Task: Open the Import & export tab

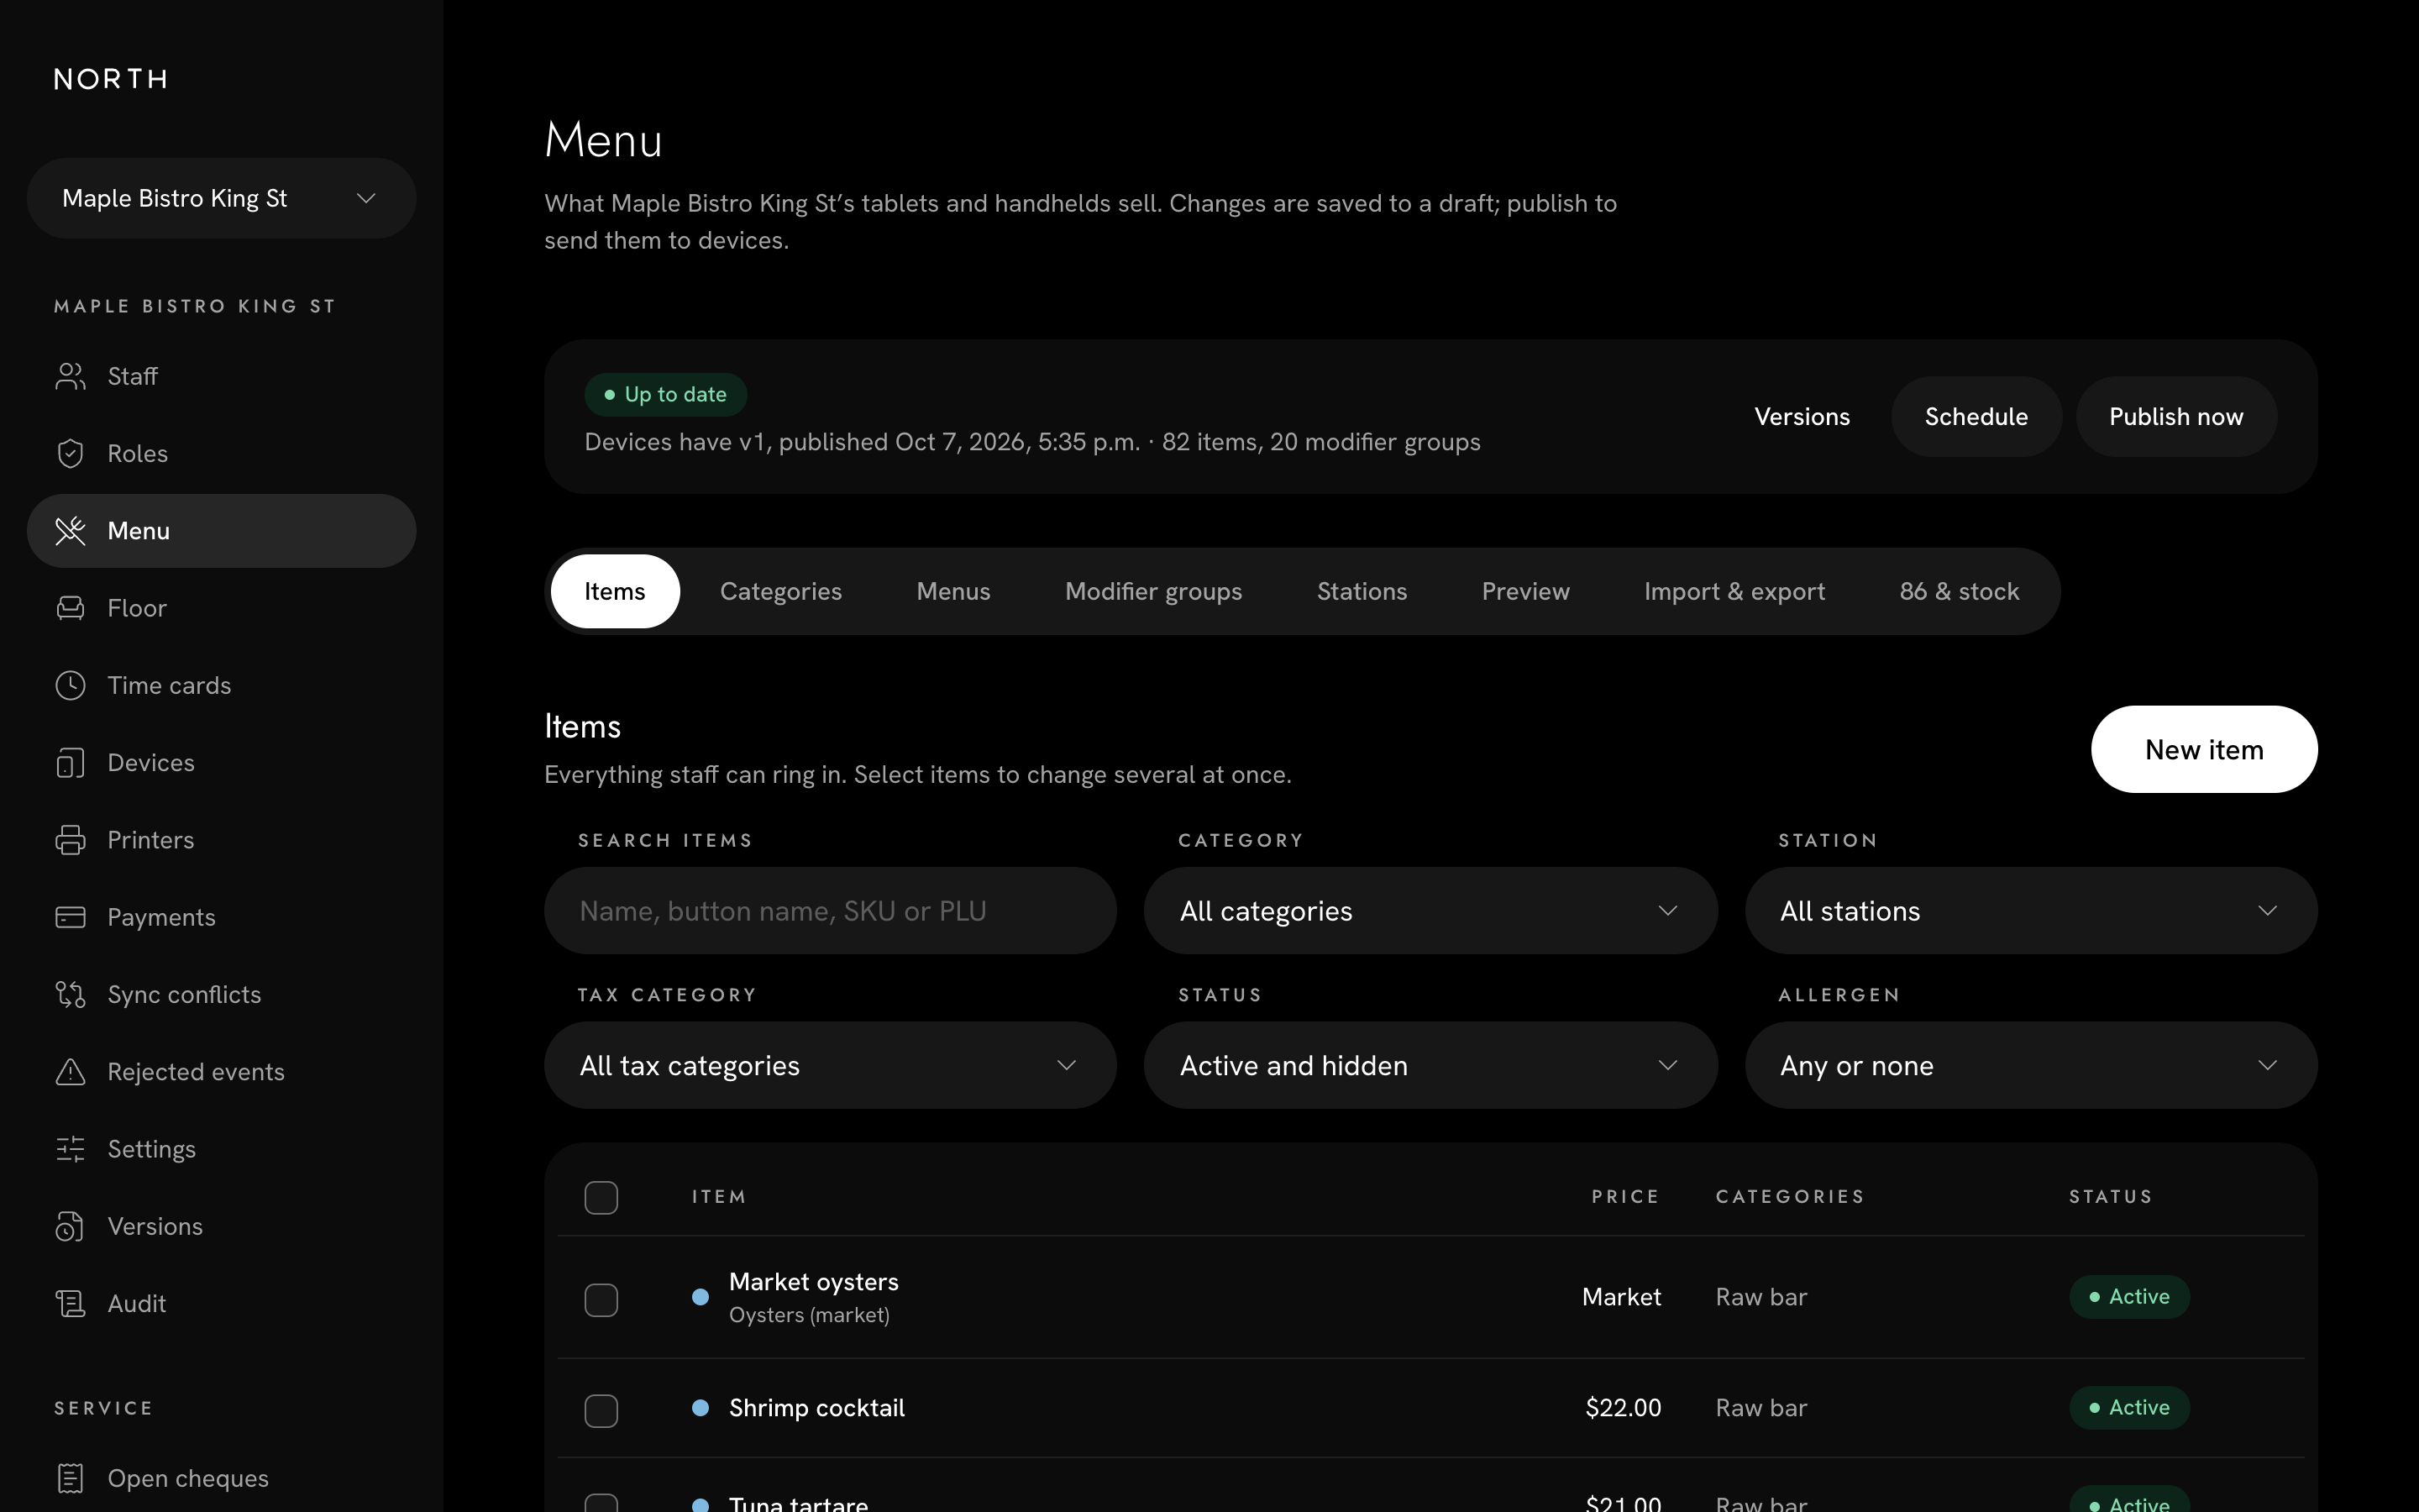Action: (1734, 591)
